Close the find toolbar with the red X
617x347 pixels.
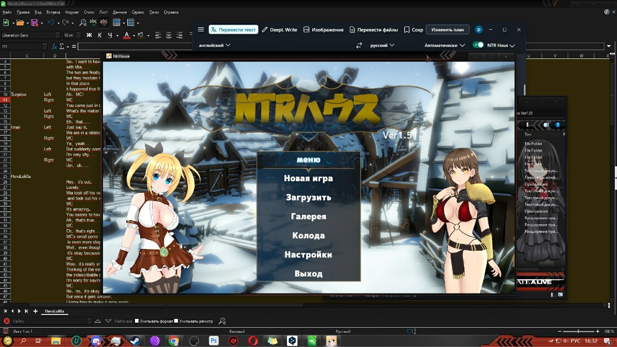click(x=6, y=321)
